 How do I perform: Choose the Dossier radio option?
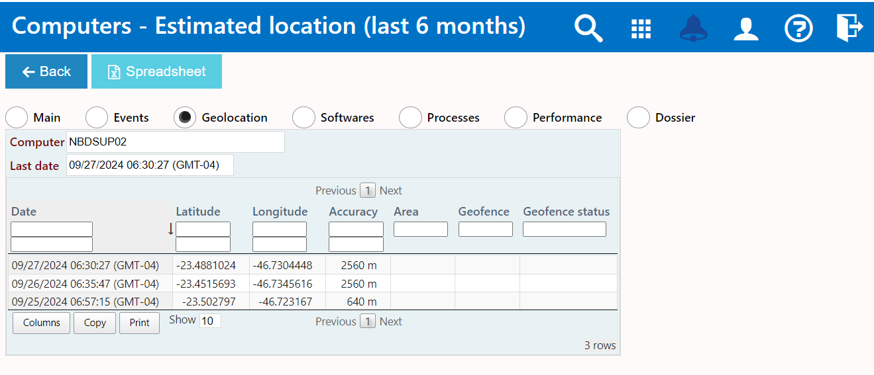[638, 118]
